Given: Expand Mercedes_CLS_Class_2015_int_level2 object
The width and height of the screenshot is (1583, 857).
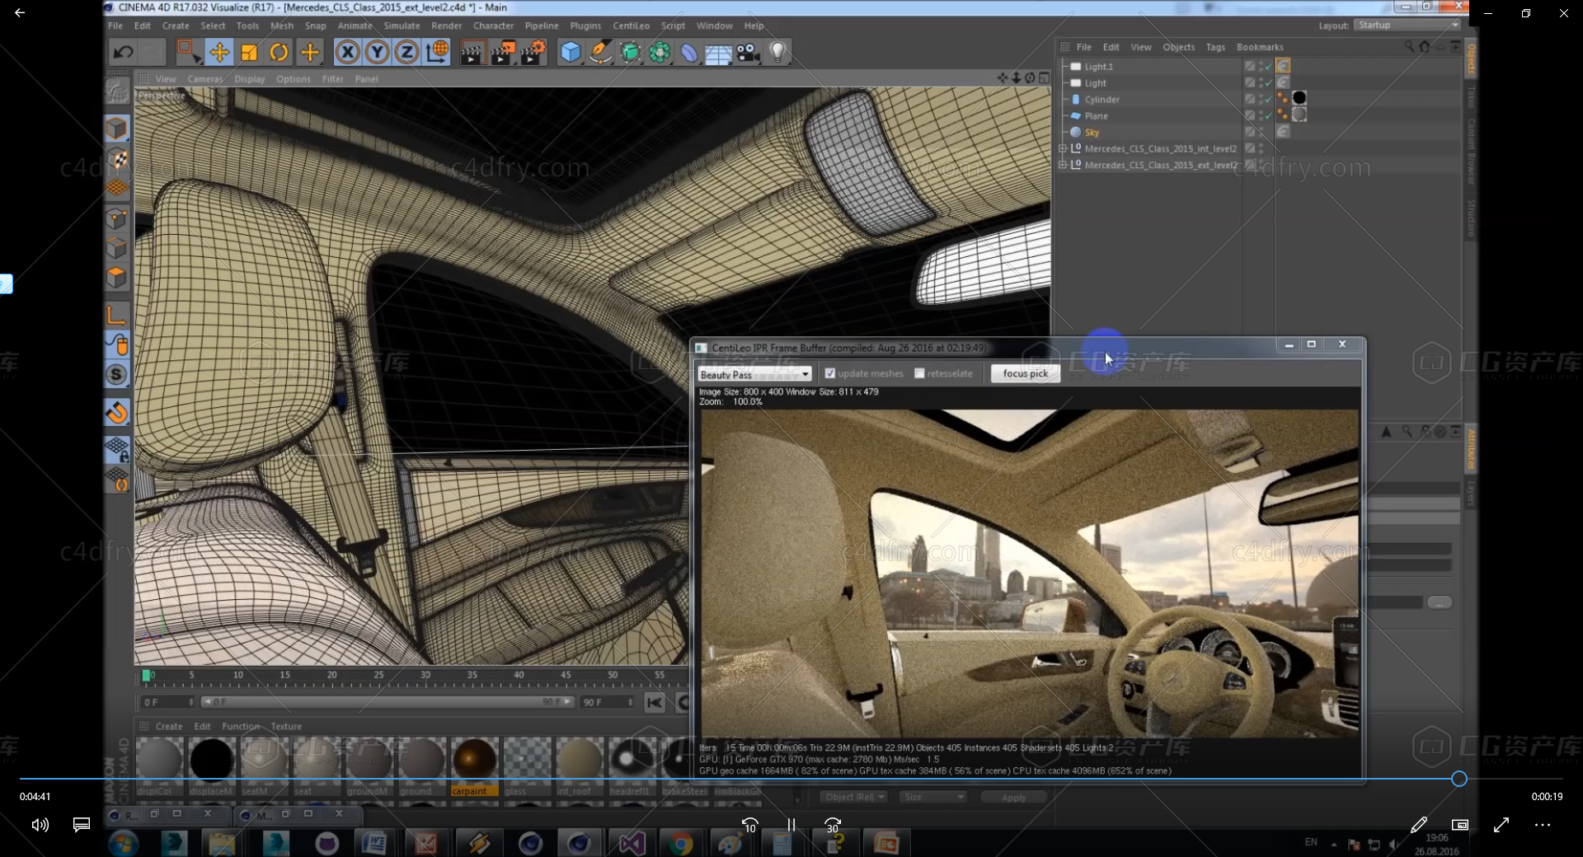Looking at the screenshot, I should click(1063, 149).
